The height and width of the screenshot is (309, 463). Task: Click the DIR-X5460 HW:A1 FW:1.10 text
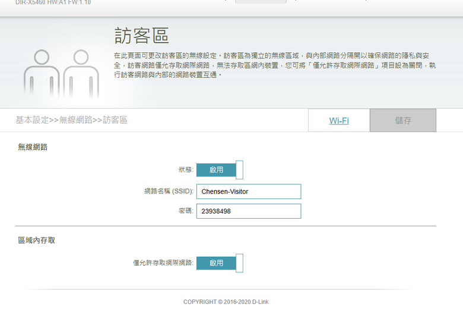(x=53, y=2)
